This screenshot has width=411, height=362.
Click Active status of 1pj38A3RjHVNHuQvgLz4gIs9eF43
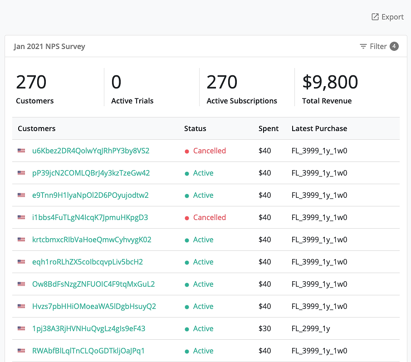pos(199,329)
